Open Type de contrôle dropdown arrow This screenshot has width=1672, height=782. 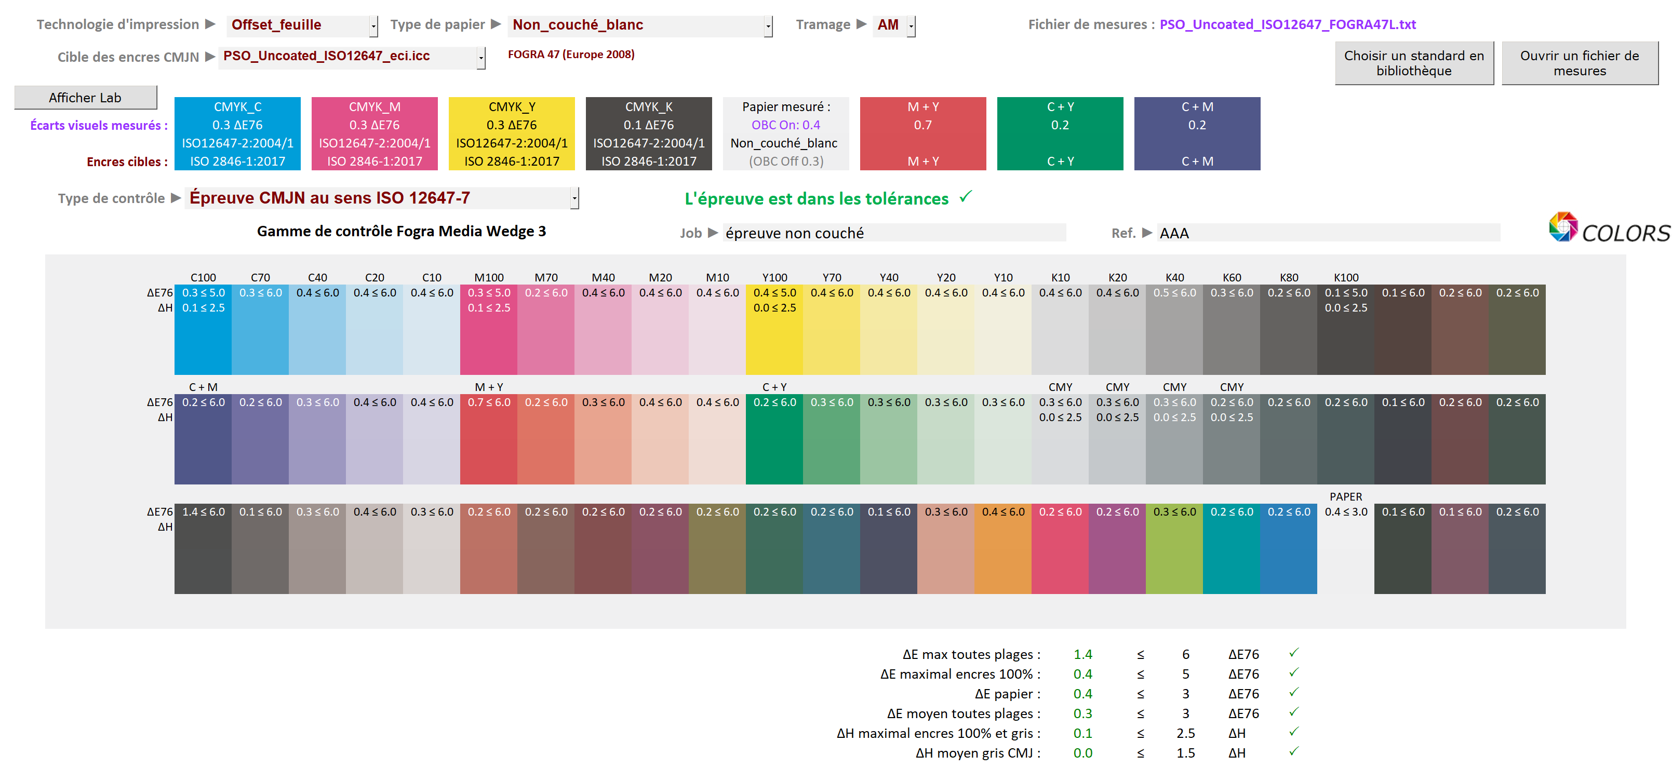click(574, 198)
